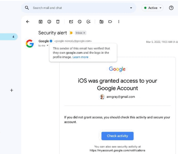The image size is (178, 154).
Task: Open the Labels tag icon
Action: pyautogui.click(x=110, y=22)
